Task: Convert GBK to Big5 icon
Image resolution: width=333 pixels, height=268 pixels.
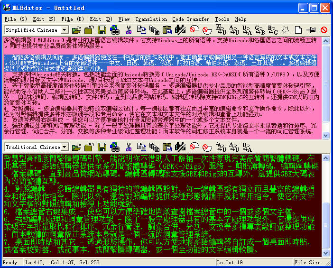Action: (260, 30)
